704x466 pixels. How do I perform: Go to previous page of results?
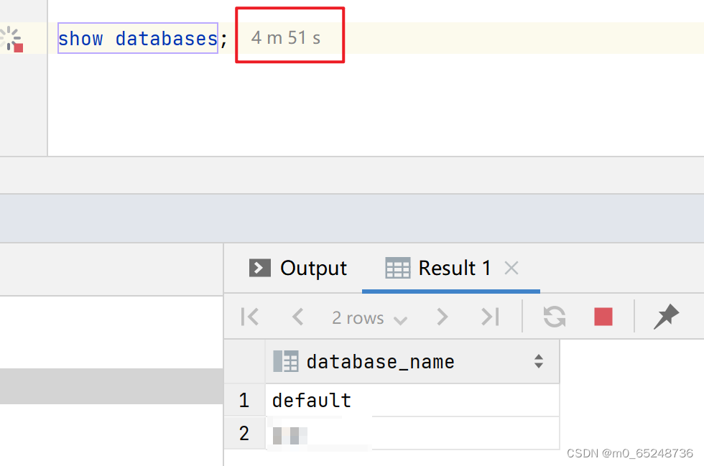[297, 317]
